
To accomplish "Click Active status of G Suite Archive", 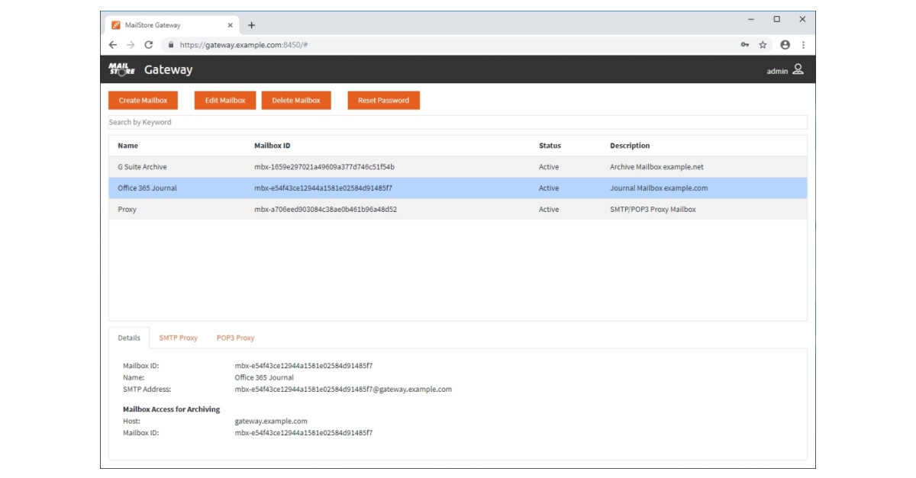I will click(549, 167).
